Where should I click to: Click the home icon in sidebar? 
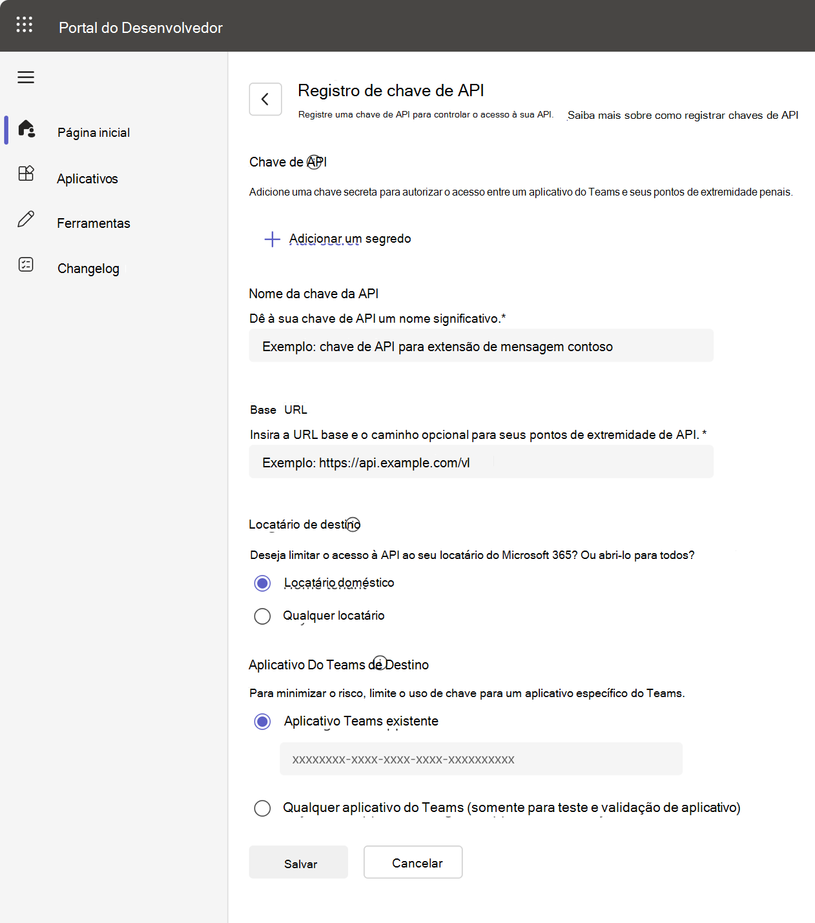click(x=26, y=129)
